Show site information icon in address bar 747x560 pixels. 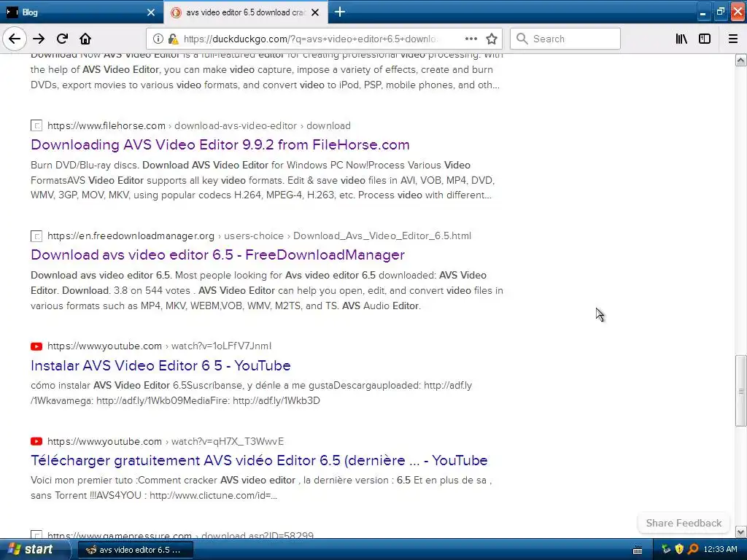[158, 39]
